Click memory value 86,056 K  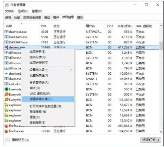(x=126, y=79)
